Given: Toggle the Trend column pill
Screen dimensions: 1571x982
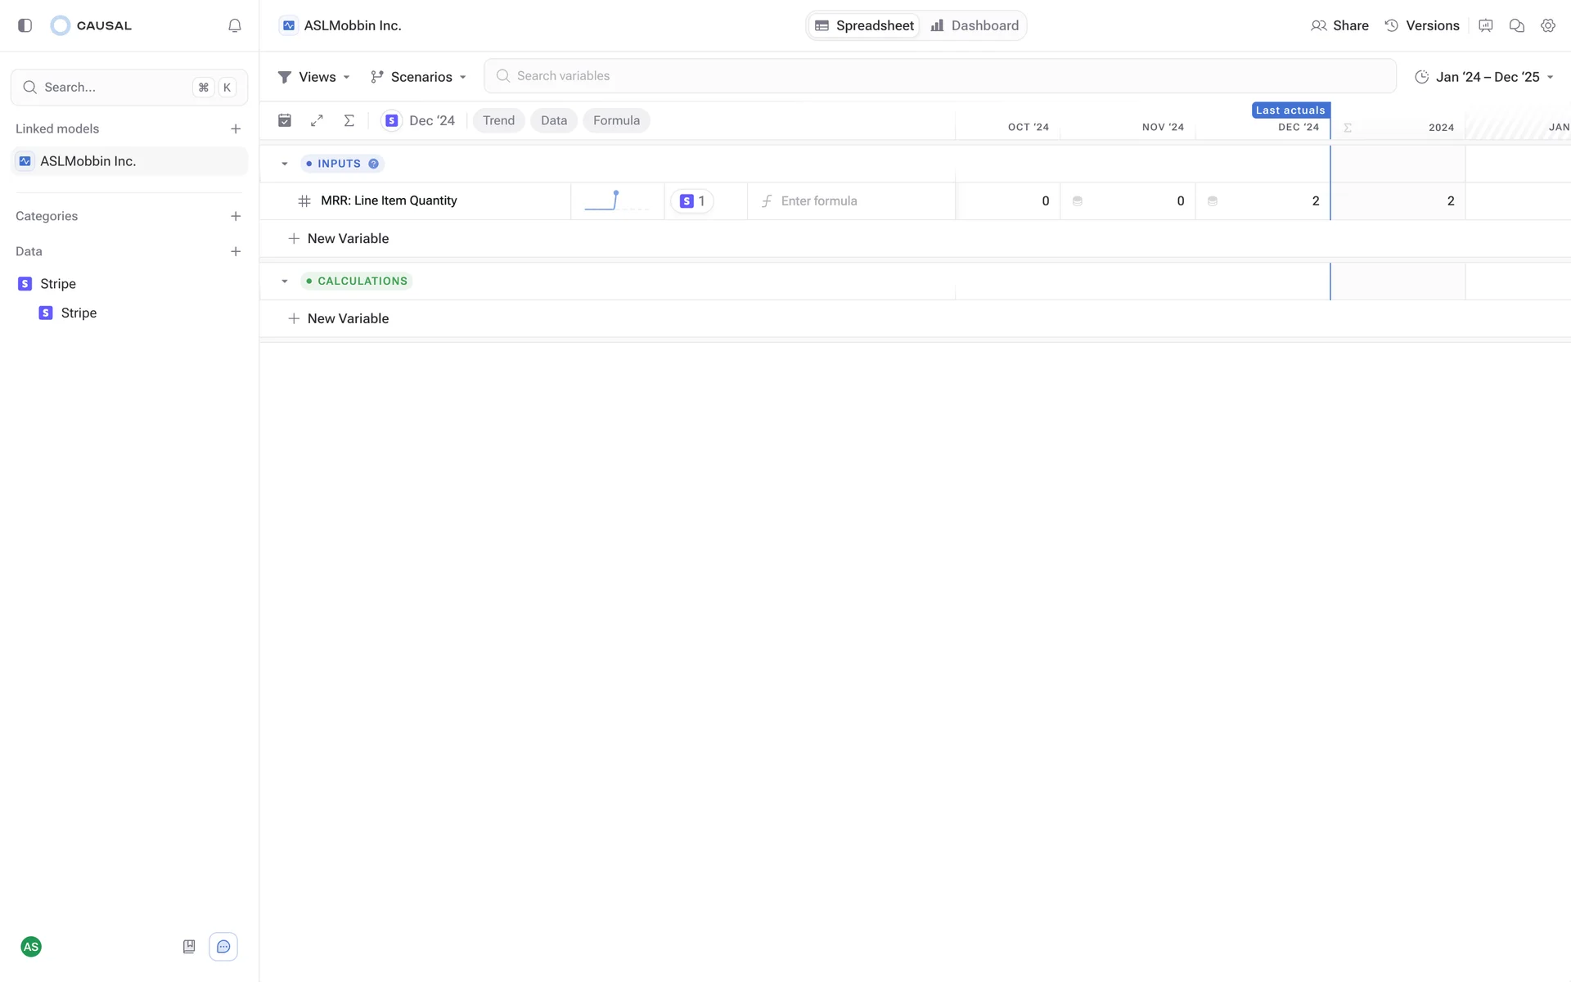Looking at the screenshot, I should 498,120.
